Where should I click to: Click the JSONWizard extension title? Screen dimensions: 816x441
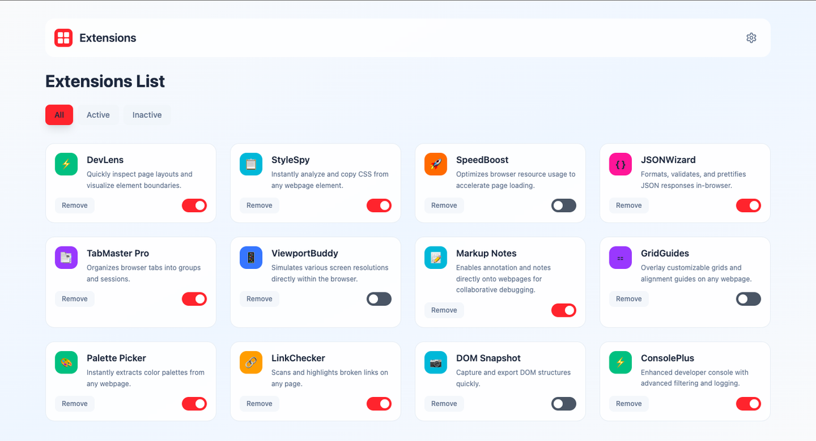point(668,160)
